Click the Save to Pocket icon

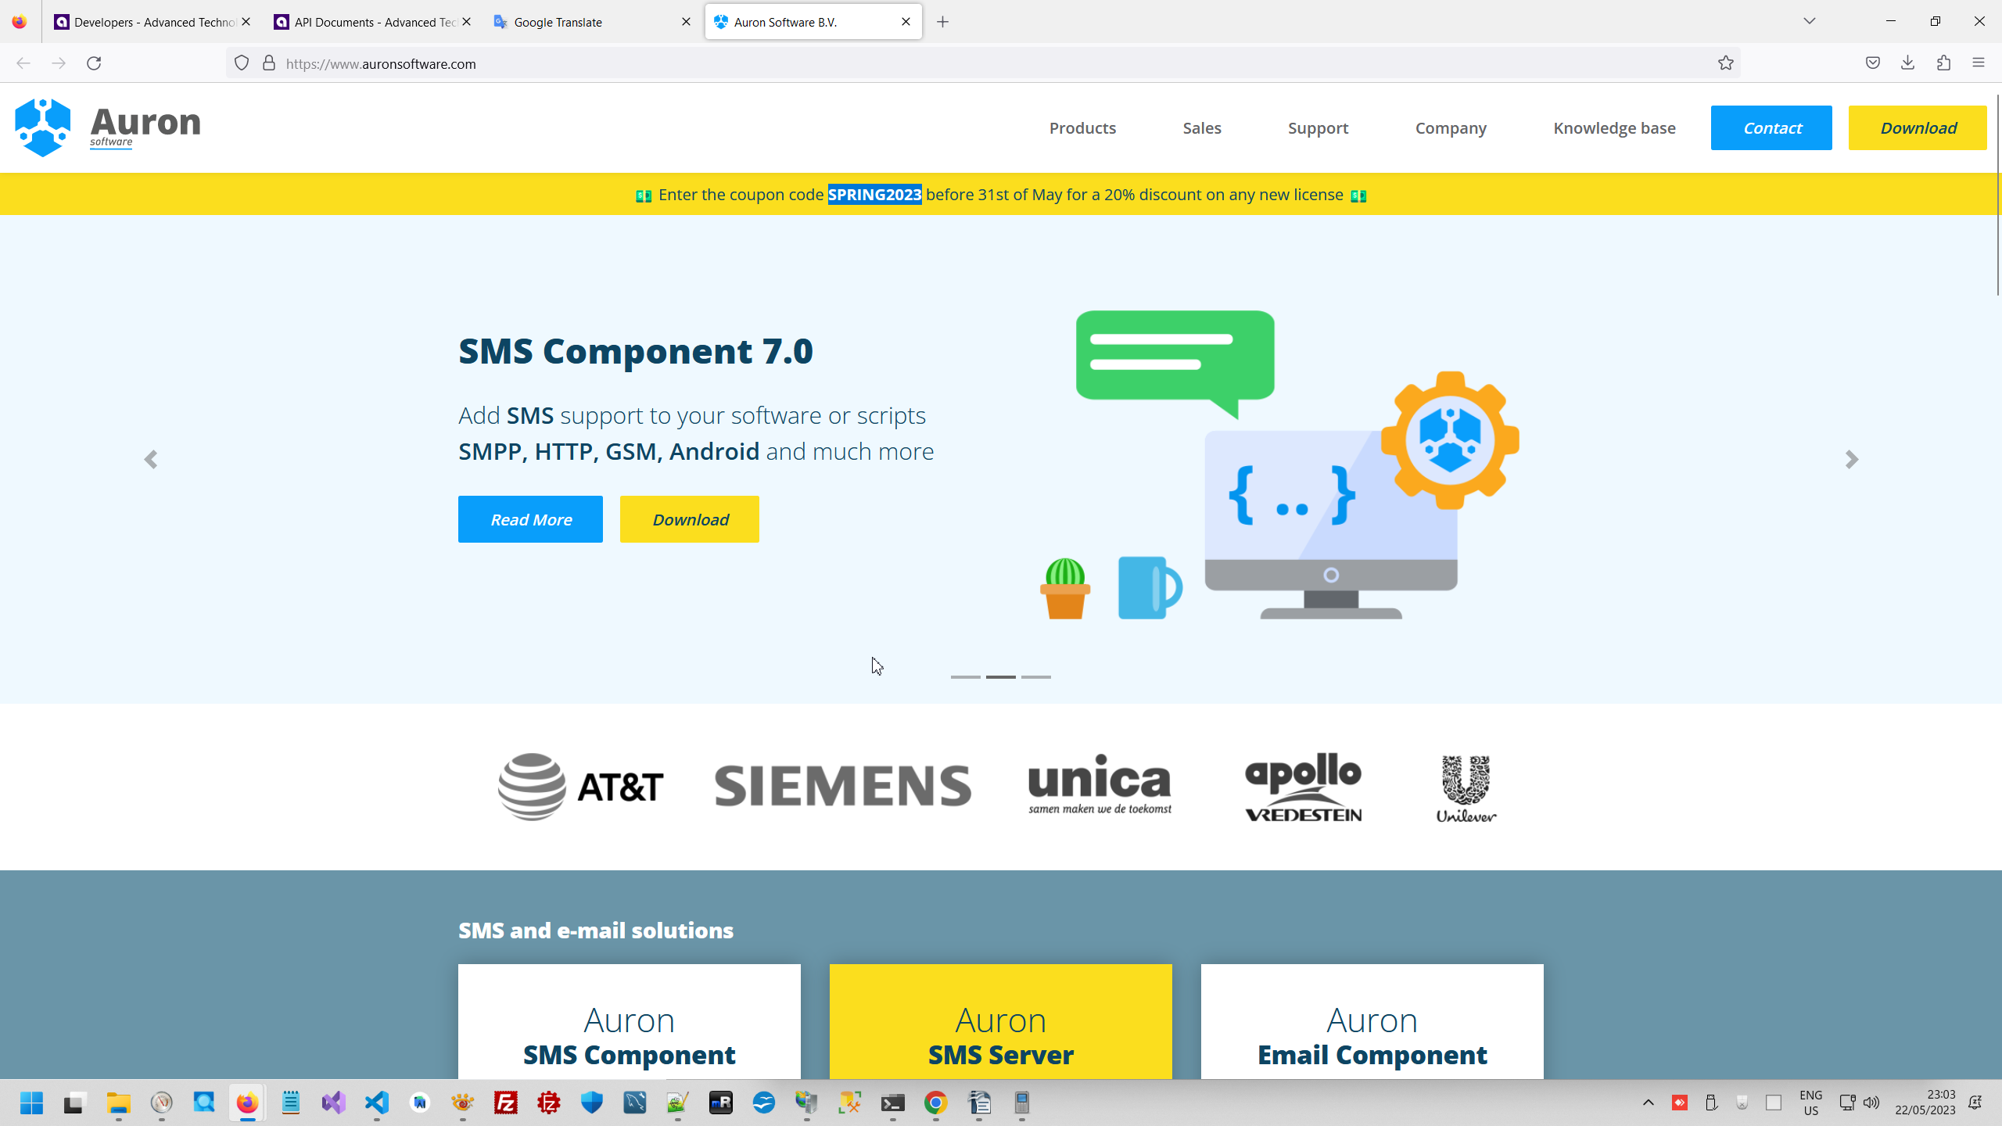point(1872,63)
